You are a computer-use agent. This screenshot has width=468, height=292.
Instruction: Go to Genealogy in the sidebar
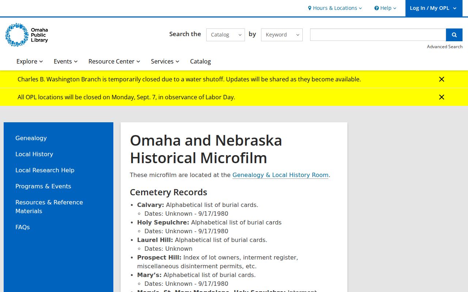point(31,138)
